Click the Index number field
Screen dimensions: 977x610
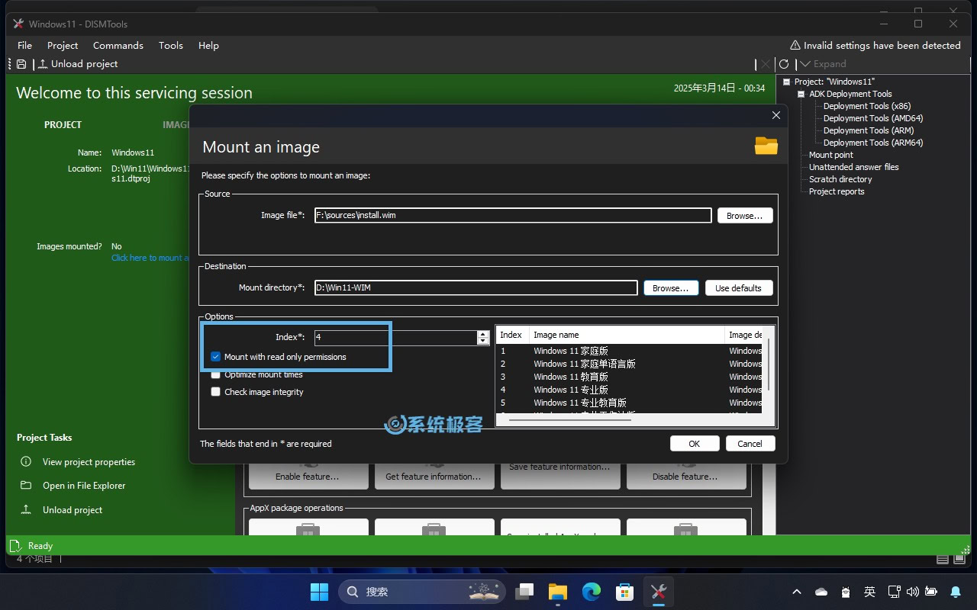coord(395,337)
